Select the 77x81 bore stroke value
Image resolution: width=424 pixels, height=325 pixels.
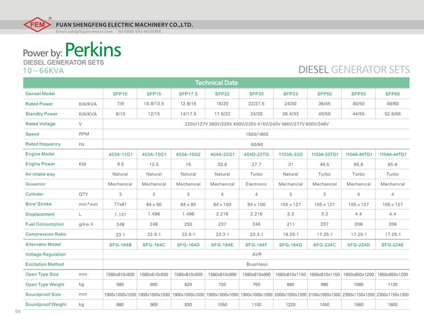click(121, 204)
